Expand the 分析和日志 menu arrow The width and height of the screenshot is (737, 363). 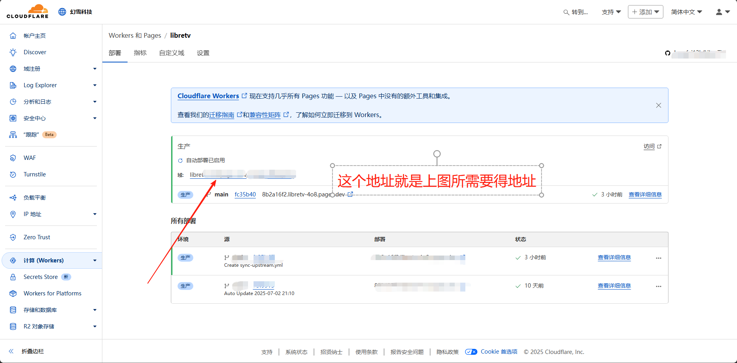point(95,102)
